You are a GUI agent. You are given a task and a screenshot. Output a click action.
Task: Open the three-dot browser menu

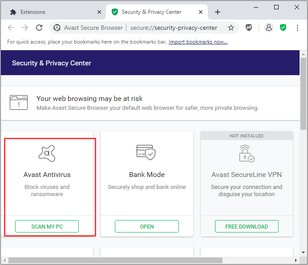297,28
